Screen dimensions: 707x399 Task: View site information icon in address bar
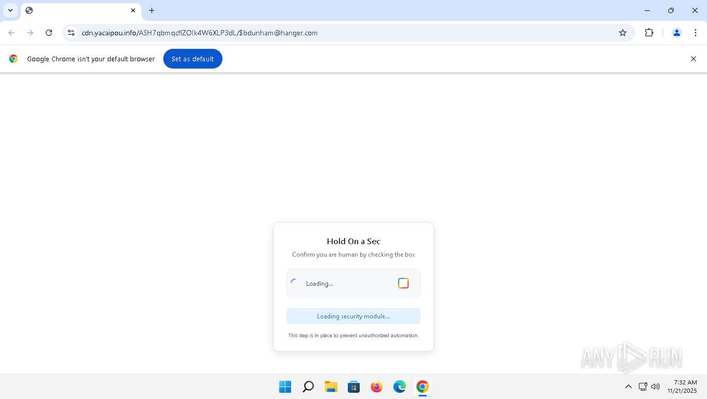71,33
